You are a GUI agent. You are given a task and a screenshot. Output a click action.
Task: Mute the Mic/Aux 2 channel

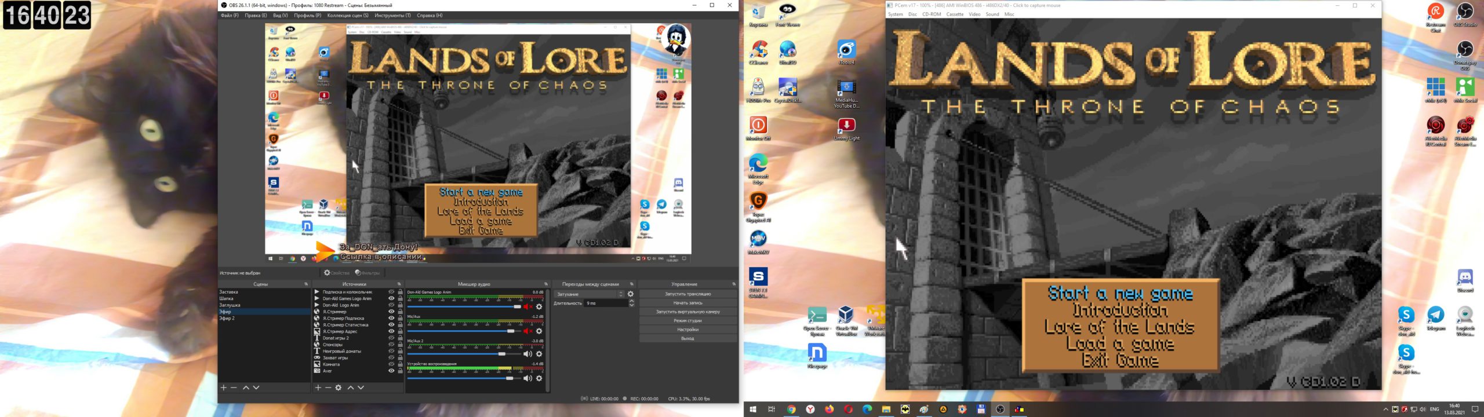[x=528, y=354]
